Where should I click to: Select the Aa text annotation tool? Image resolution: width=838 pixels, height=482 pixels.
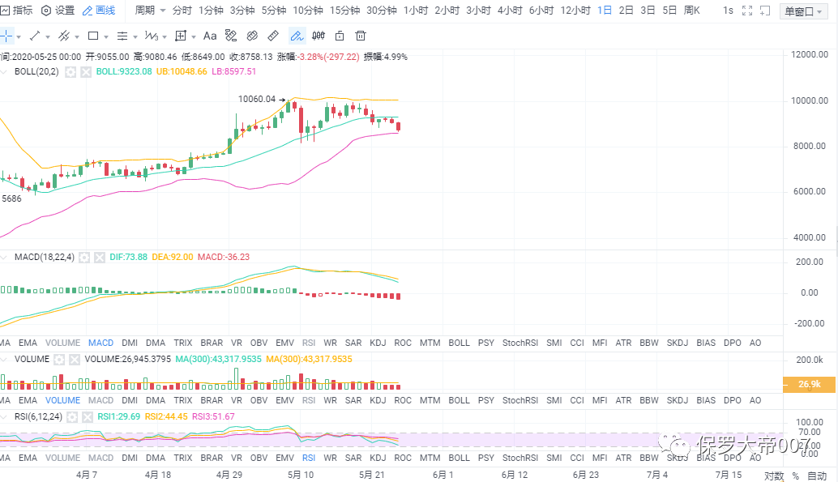[x=209, y=36]
